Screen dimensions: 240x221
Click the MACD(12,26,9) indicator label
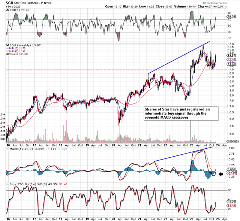(21, 149)
